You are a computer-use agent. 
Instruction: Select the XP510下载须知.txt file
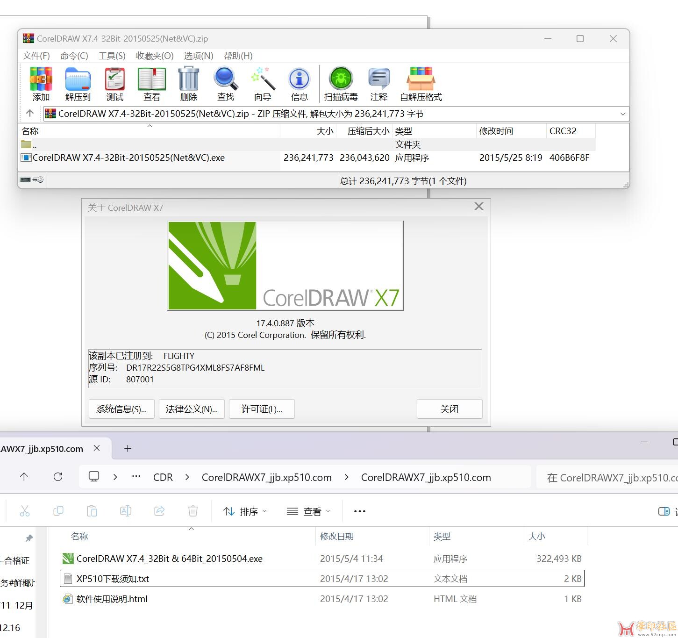pos(113,579)
